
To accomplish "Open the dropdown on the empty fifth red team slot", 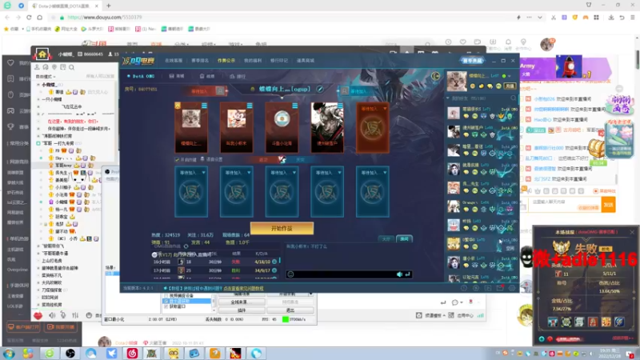I will point(385,109).
